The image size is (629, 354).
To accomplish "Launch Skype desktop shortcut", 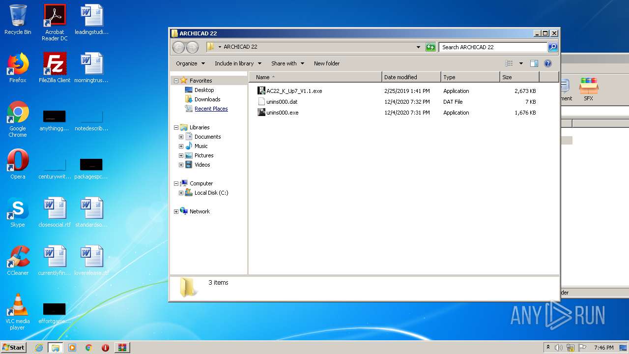I will [18, 212].
